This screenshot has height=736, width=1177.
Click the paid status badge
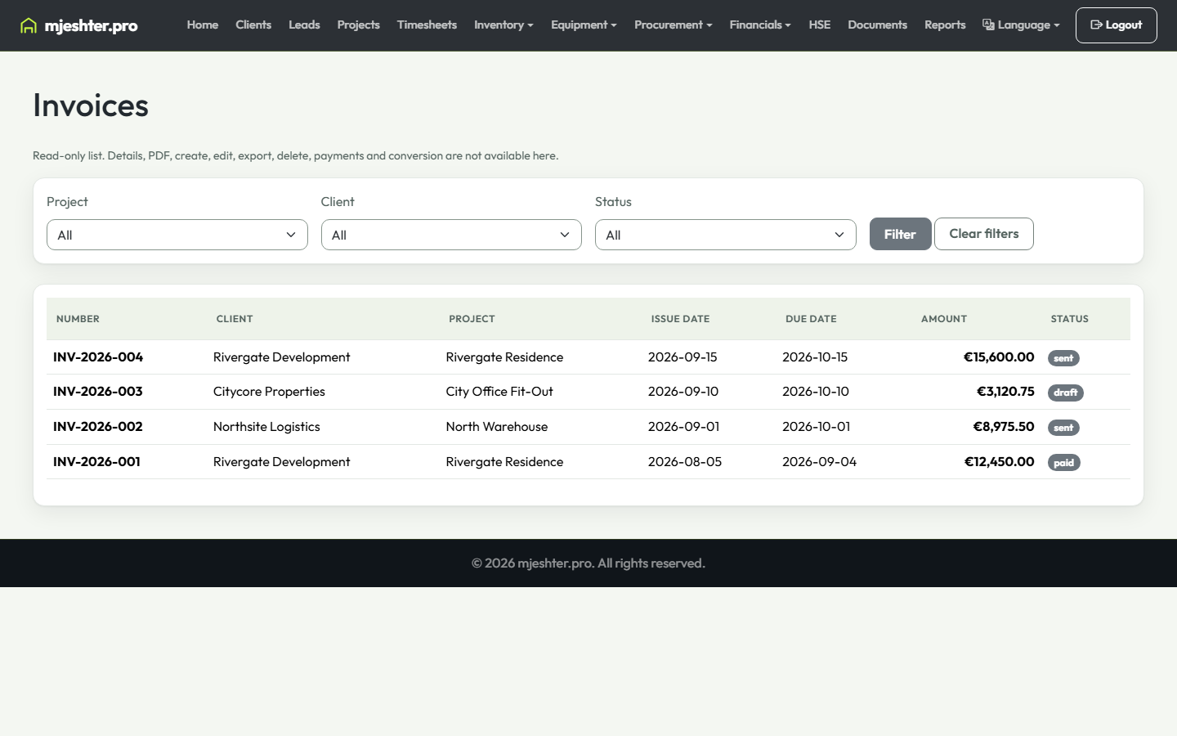click(1064, 463)
